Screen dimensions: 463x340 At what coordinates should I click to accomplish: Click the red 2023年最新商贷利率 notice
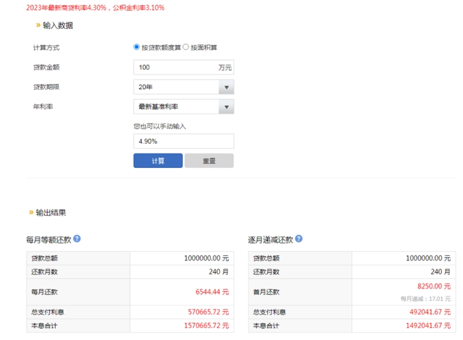click(95, 8)
